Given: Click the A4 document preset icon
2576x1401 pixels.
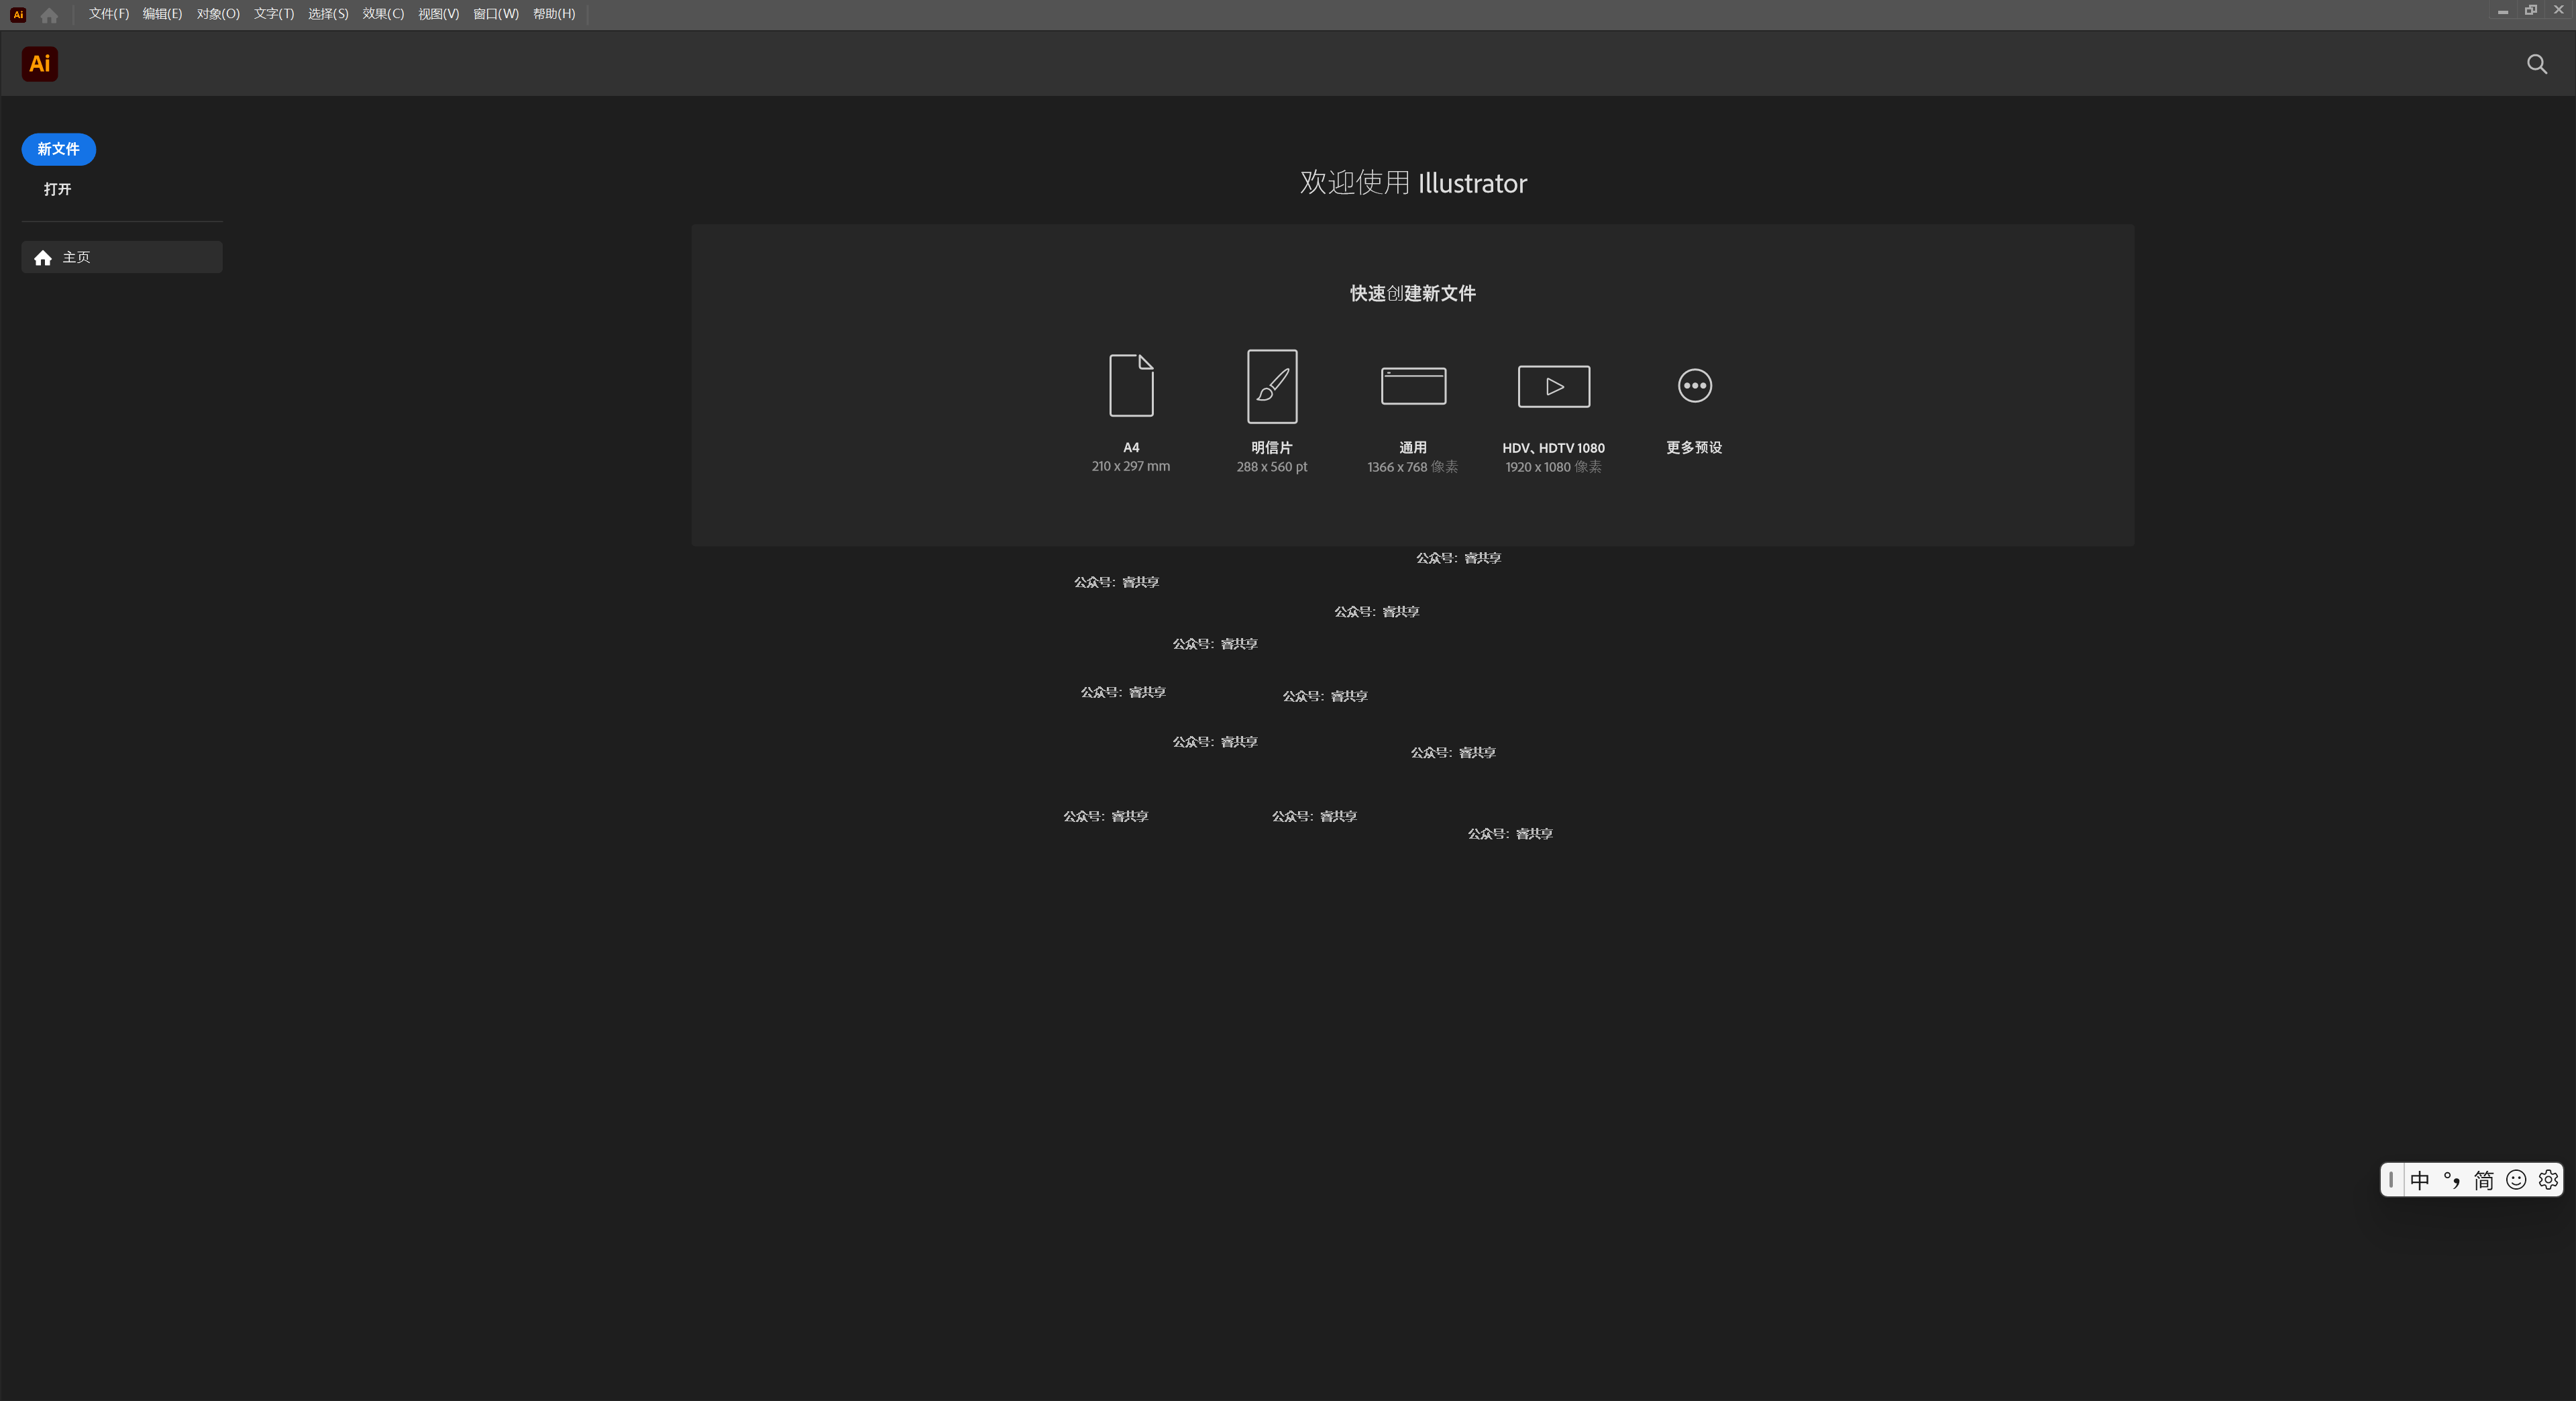Looking at the screenshot, I should 1131,386.
